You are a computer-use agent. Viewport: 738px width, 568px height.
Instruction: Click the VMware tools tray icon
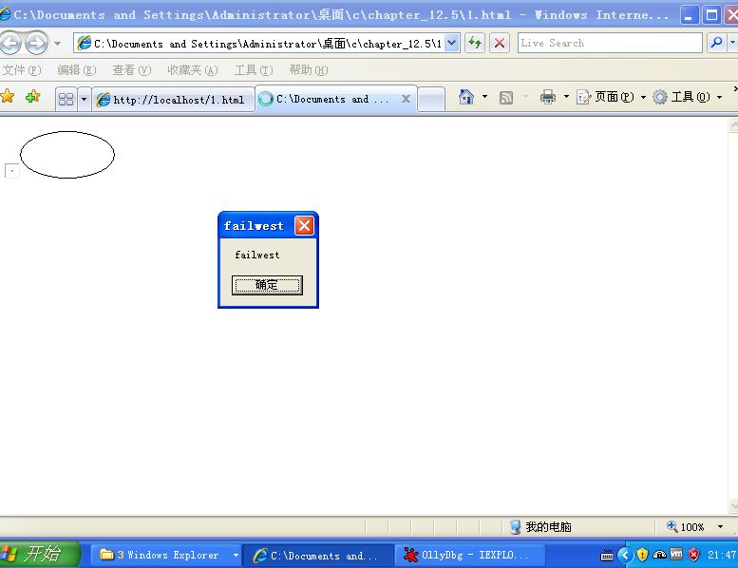[x=676, y=555]
